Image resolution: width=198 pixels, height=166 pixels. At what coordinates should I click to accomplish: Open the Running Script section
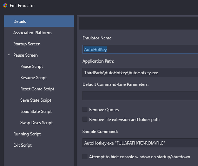(x=39, y=134)
